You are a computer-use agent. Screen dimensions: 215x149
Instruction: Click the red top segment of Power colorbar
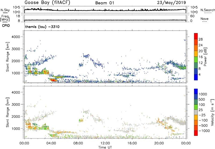[196, 36]
